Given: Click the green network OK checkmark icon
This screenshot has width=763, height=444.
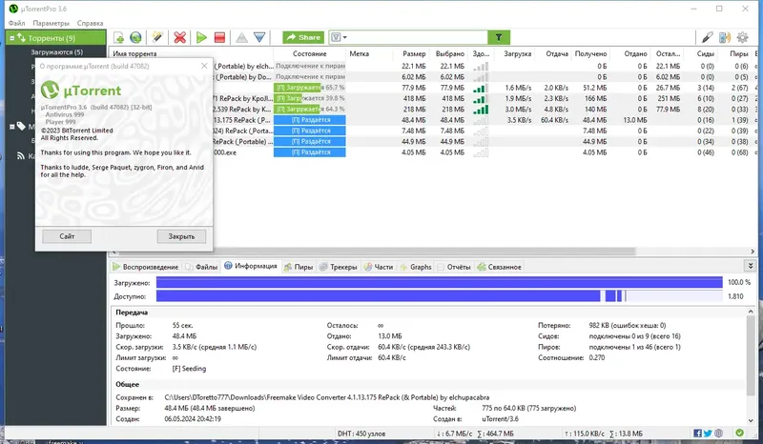Looking at the screenshot, I should 740,433.
